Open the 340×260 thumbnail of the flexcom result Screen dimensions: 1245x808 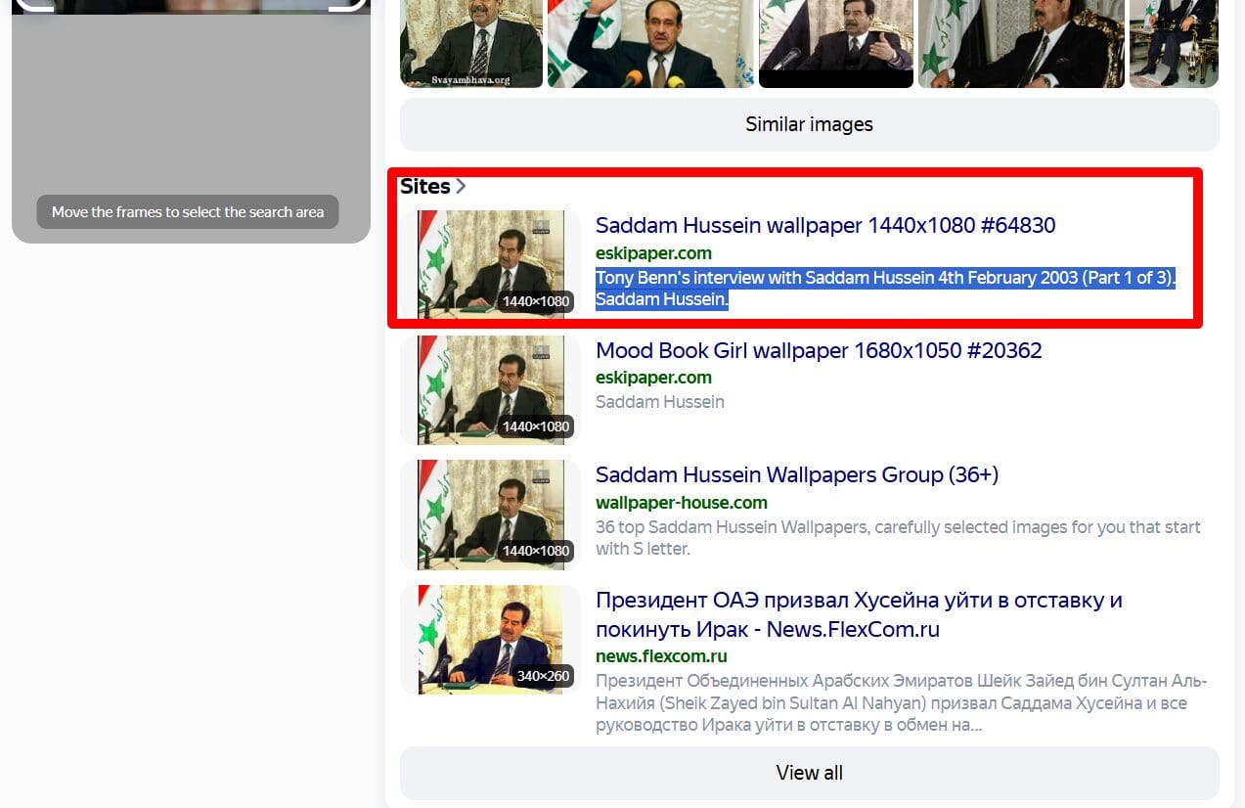(x=491, y=640)
